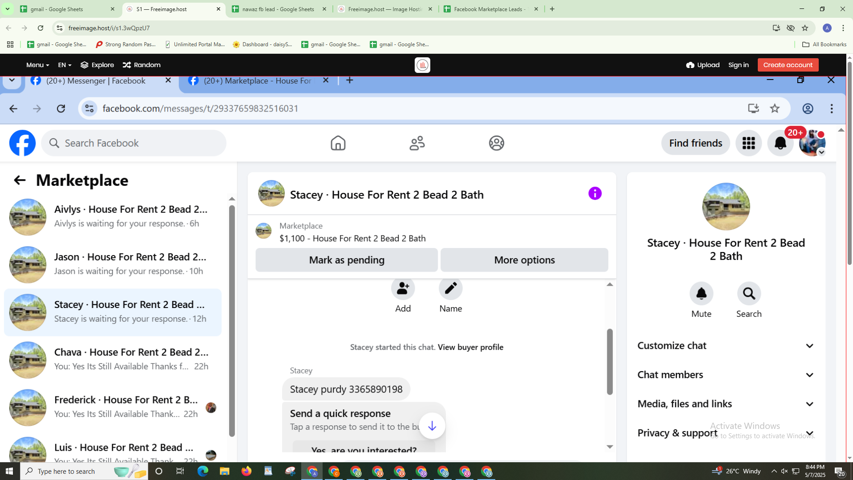Open Chrome apps grid in bookmarks bar
Image resolution: width=853 pixels, height=480 pixels.
(x=10, y=44)
